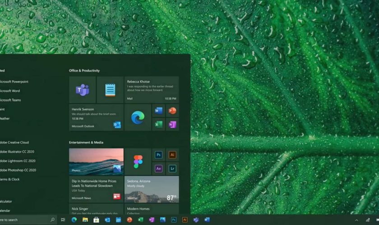Launch Microsoft Edge from the Start menu tile
This screenshot has height=225, width=379.
point(138,117)
